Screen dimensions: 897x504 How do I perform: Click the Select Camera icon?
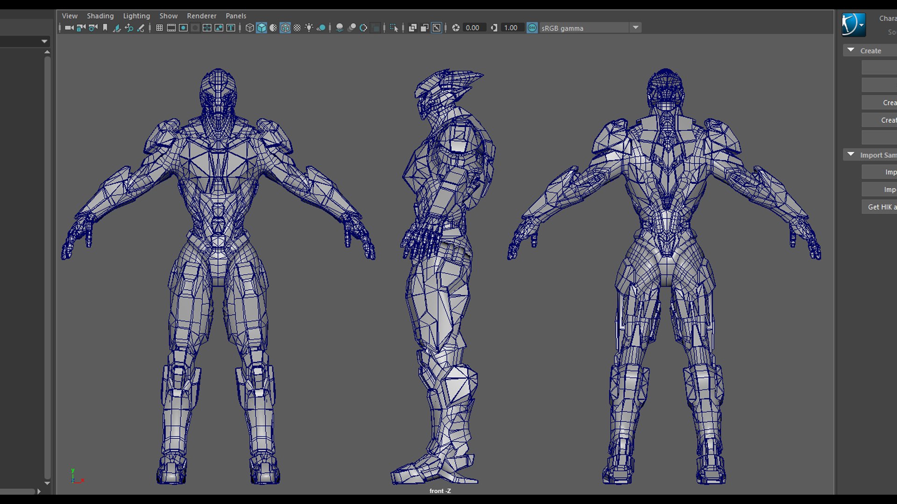pyautogui.click(x=69, y=28)
